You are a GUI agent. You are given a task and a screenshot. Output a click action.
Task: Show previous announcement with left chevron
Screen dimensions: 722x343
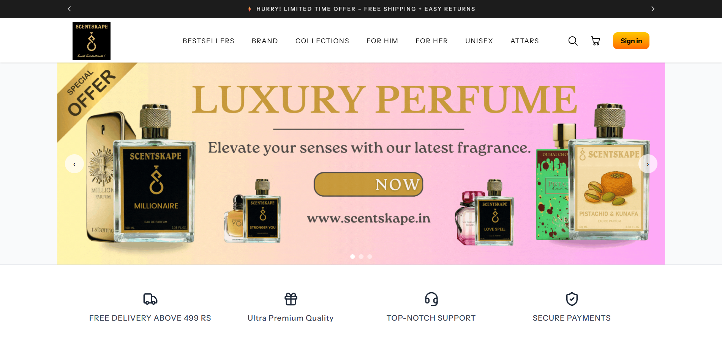69,9
